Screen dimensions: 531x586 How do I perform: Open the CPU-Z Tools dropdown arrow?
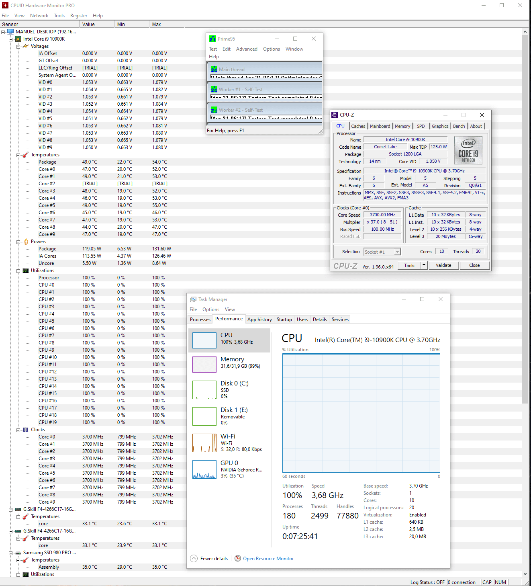pos(424,265)
